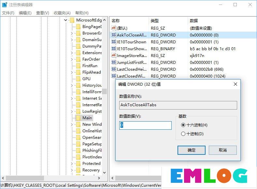257x189 pixels.
Task: Click the tree pane horizontal scrollbar thumb
Action: (25, 178)
